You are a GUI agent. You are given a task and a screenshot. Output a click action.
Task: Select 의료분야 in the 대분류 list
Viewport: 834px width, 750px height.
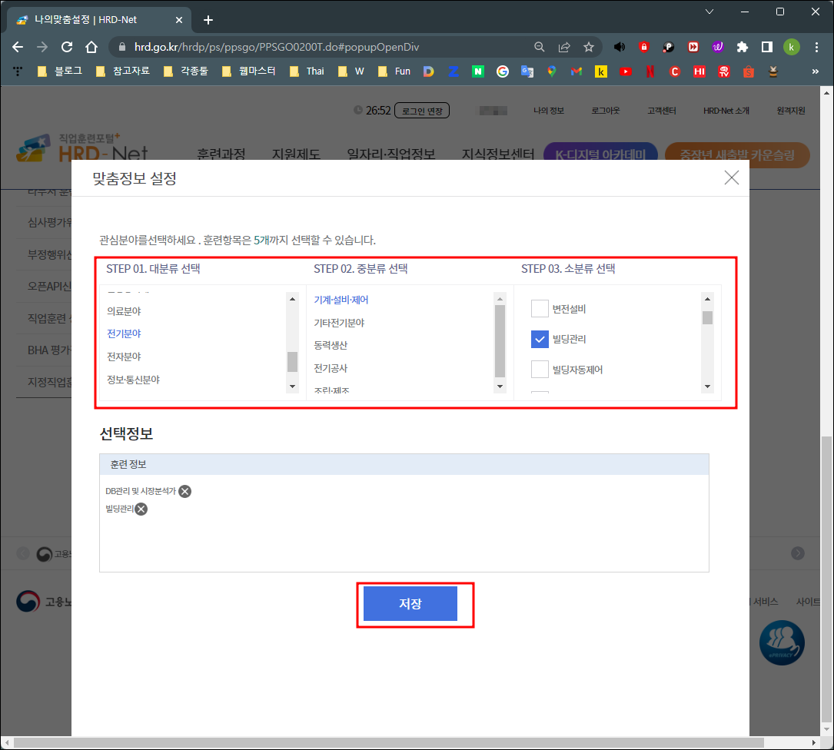click(124, 311)
